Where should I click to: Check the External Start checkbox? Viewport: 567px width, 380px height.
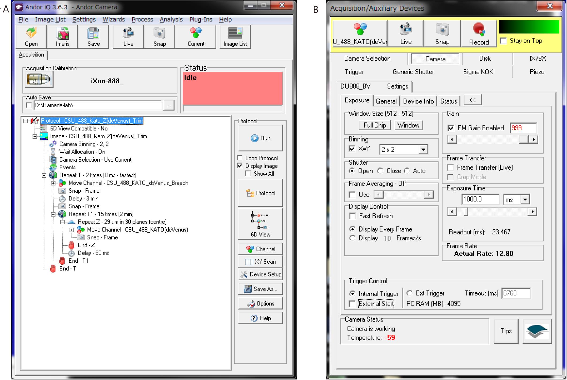click(x=352, y=304)
